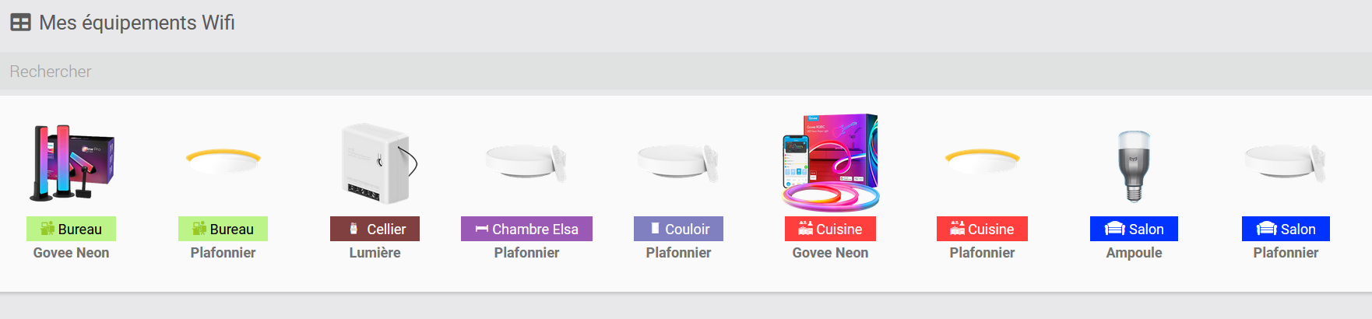Select the Bureau Plafonnier ceiling light image
Screen dimensions: 1372x319
(x=223, y=161)
